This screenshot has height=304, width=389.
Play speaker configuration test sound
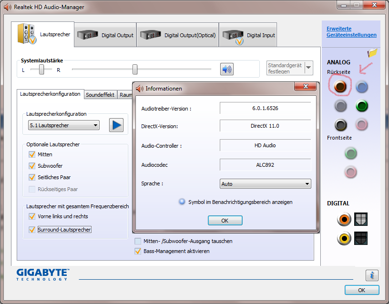coord(116,125)
